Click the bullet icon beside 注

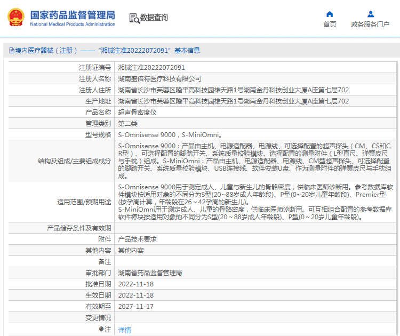101,330
